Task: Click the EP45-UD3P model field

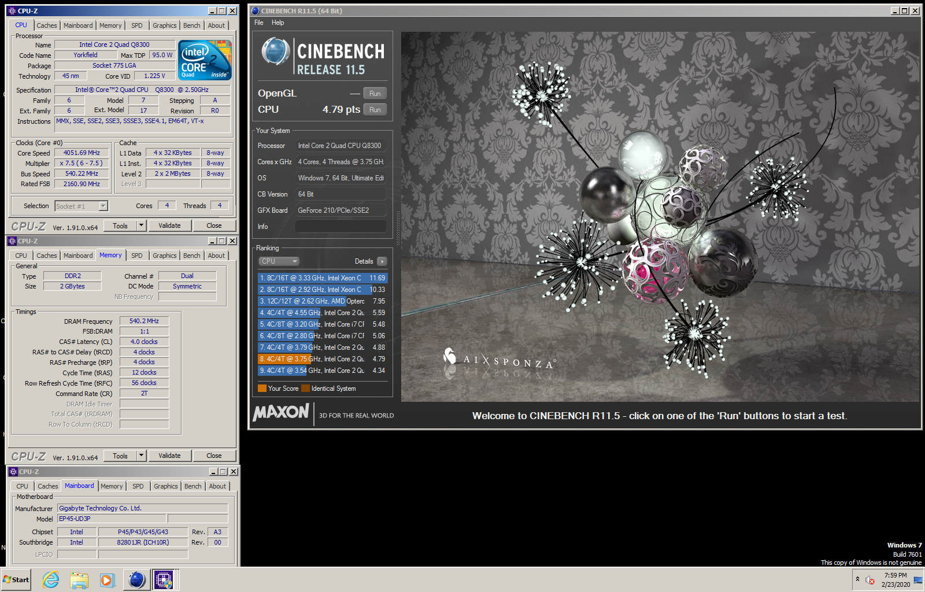Action: pos(111,519)
